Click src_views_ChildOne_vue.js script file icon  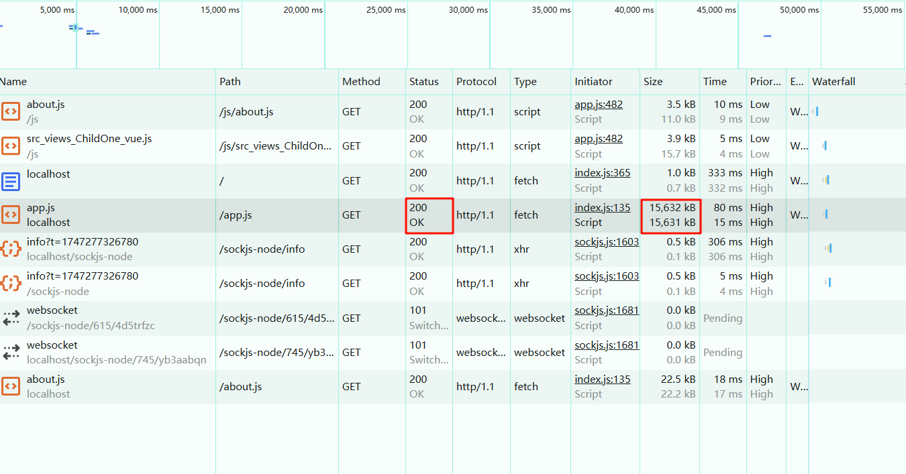(x=11, y=145)
